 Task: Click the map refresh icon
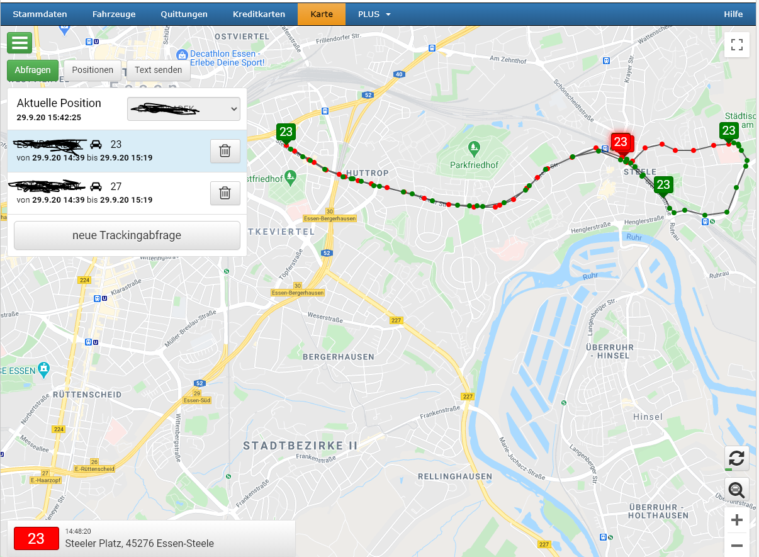737,458
